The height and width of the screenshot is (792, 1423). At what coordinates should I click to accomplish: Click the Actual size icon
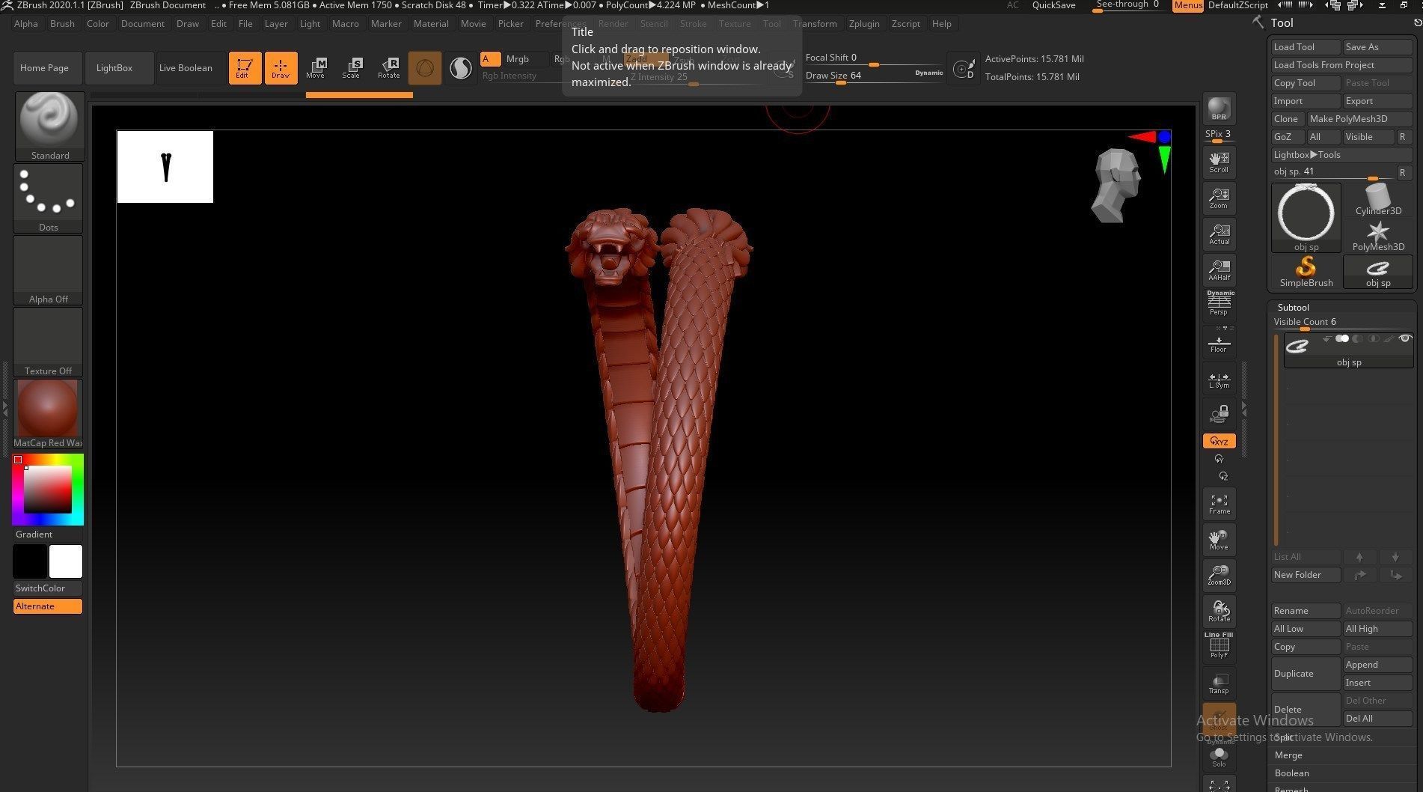pyautogui.click(x=1219, y=234)
